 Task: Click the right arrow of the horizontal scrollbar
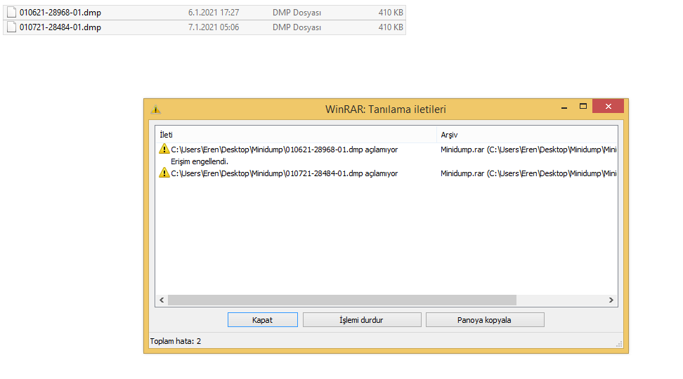pyautogui.click(x=611, y=300)
